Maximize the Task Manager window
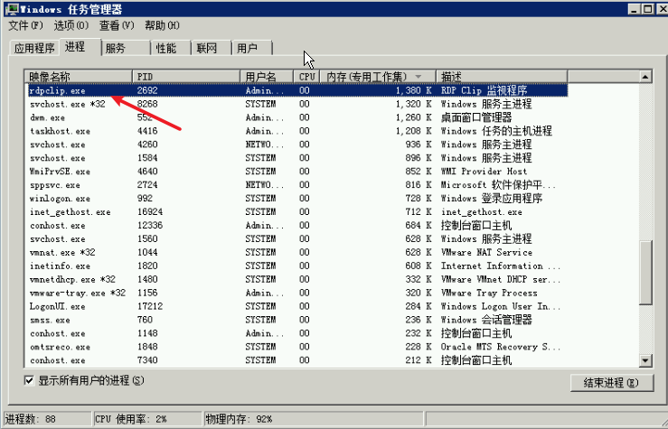The height and width of the screenshot is (429, 668). (647, 9)
